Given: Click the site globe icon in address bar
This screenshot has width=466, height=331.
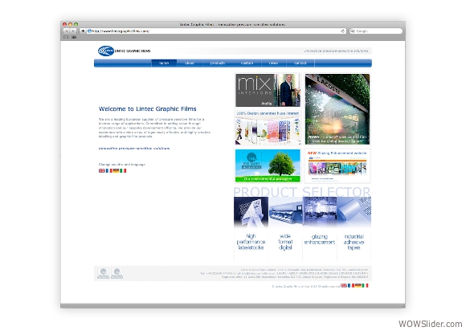Looking at the screenshot, I should (x=89, y=31).
